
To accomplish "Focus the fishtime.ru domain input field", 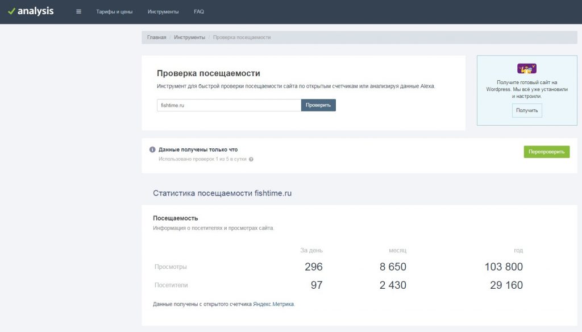I will [229, 105].
